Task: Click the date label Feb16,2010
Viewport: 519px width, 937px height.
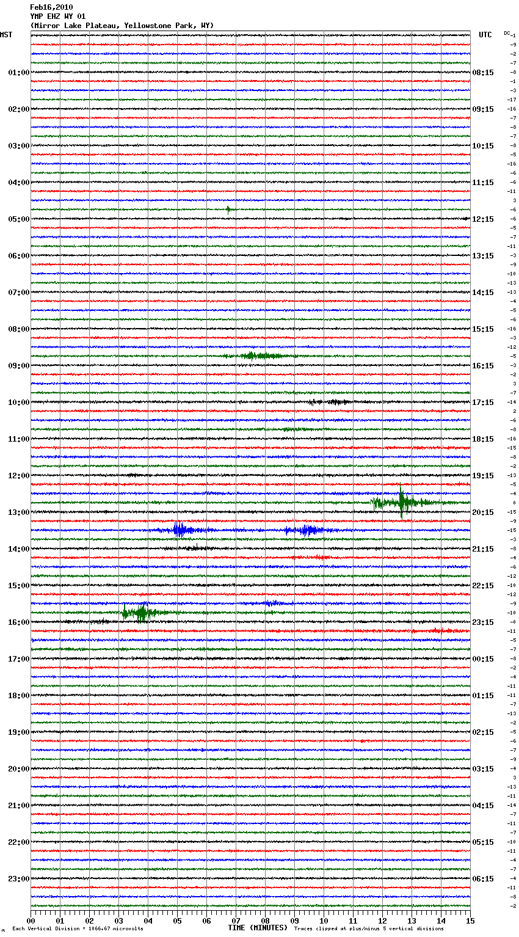Action: pyautogui.click(x=51, y=7)
